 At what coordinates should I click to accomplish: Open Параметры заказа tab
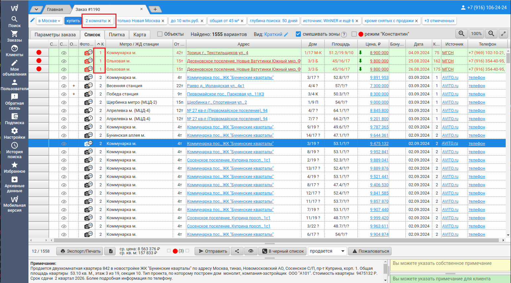click(x=55, y=34)
